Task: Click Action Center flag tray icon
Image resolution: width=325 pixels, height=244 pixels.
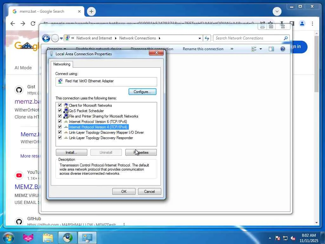Action: 278,238
